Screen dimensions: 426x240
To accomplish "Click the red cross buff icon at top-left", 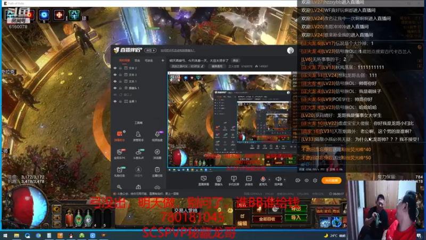I will [59, 15].
